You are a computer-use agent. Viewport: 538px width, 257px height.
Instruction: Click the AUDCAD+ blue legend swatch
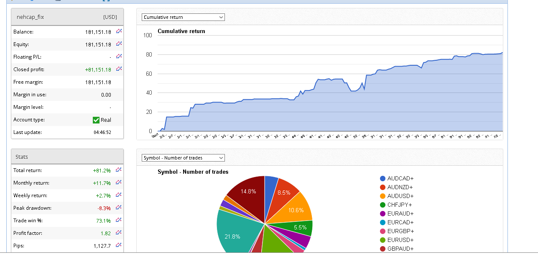click(382, 179)
